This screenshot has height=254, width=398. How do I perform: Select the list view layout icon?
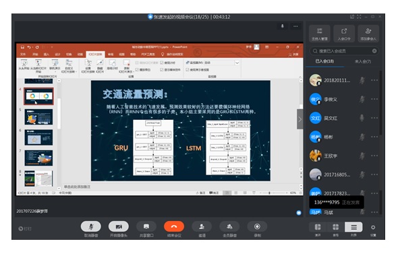pyautogui.click(x=353, y=227)
